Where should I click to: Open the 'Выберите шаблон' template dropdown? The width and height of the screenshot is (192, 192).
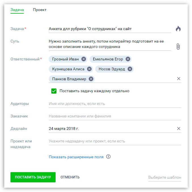[164, 178]
